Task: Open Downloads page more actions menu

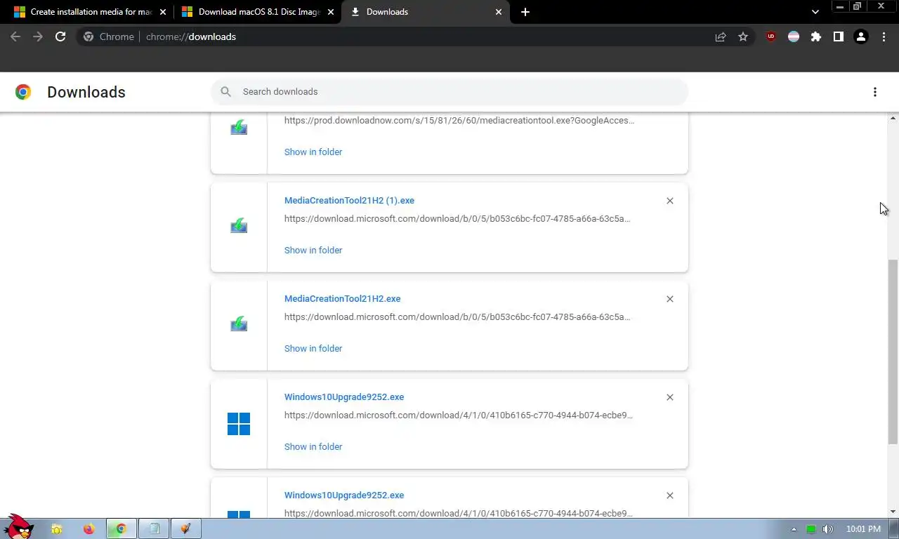Action: (x=875, y=92)
